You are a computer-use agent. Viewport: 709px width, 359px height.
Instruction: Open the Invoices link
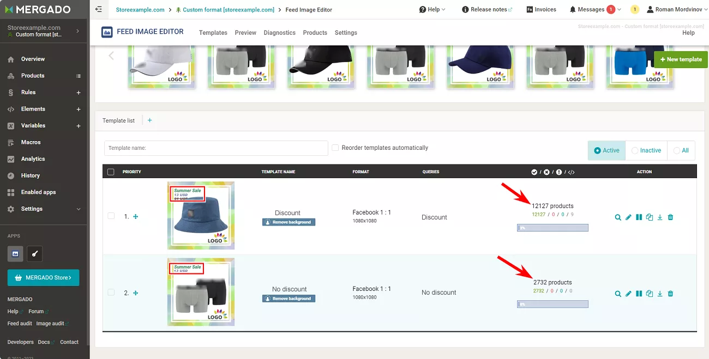coord(542,9)
